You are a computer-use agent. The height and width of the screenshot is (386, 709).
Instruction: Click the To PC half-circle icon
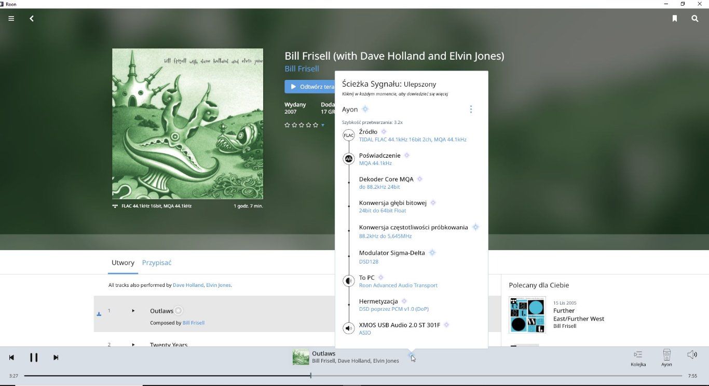pos(349,281)
